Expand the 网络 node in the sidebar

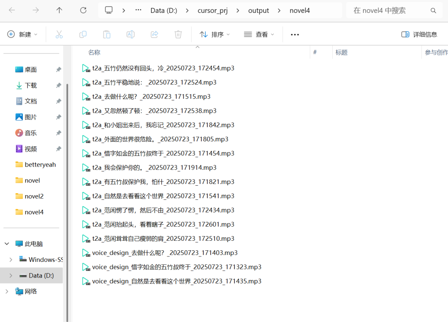click(7, 291)
